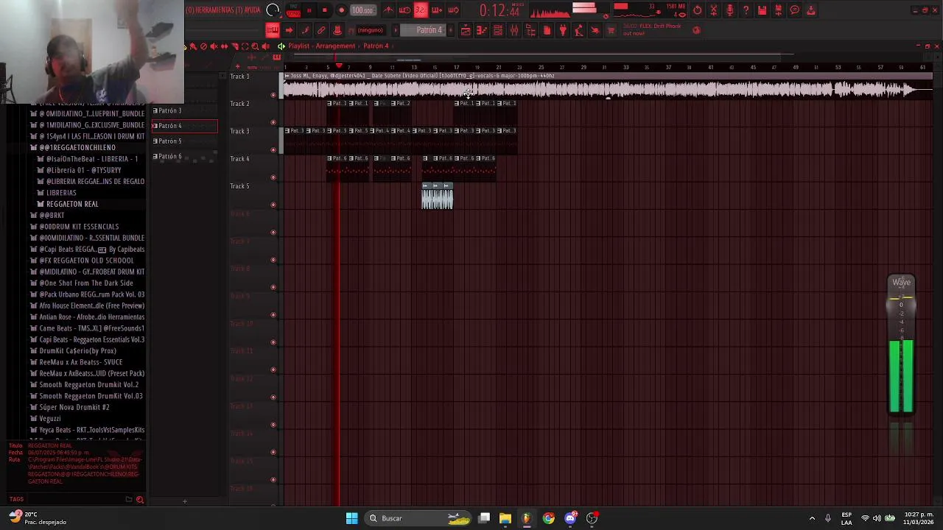Click the chain link icon in the toolbar
Viewport: 943px width, 530px height.
pyautogui.click(x=320, y=30)
